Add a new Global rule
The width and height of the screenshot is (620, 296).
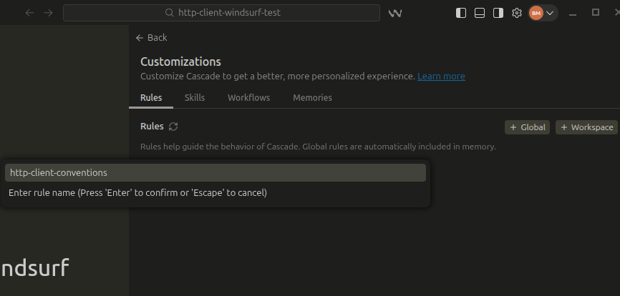(x=527, y=127)
